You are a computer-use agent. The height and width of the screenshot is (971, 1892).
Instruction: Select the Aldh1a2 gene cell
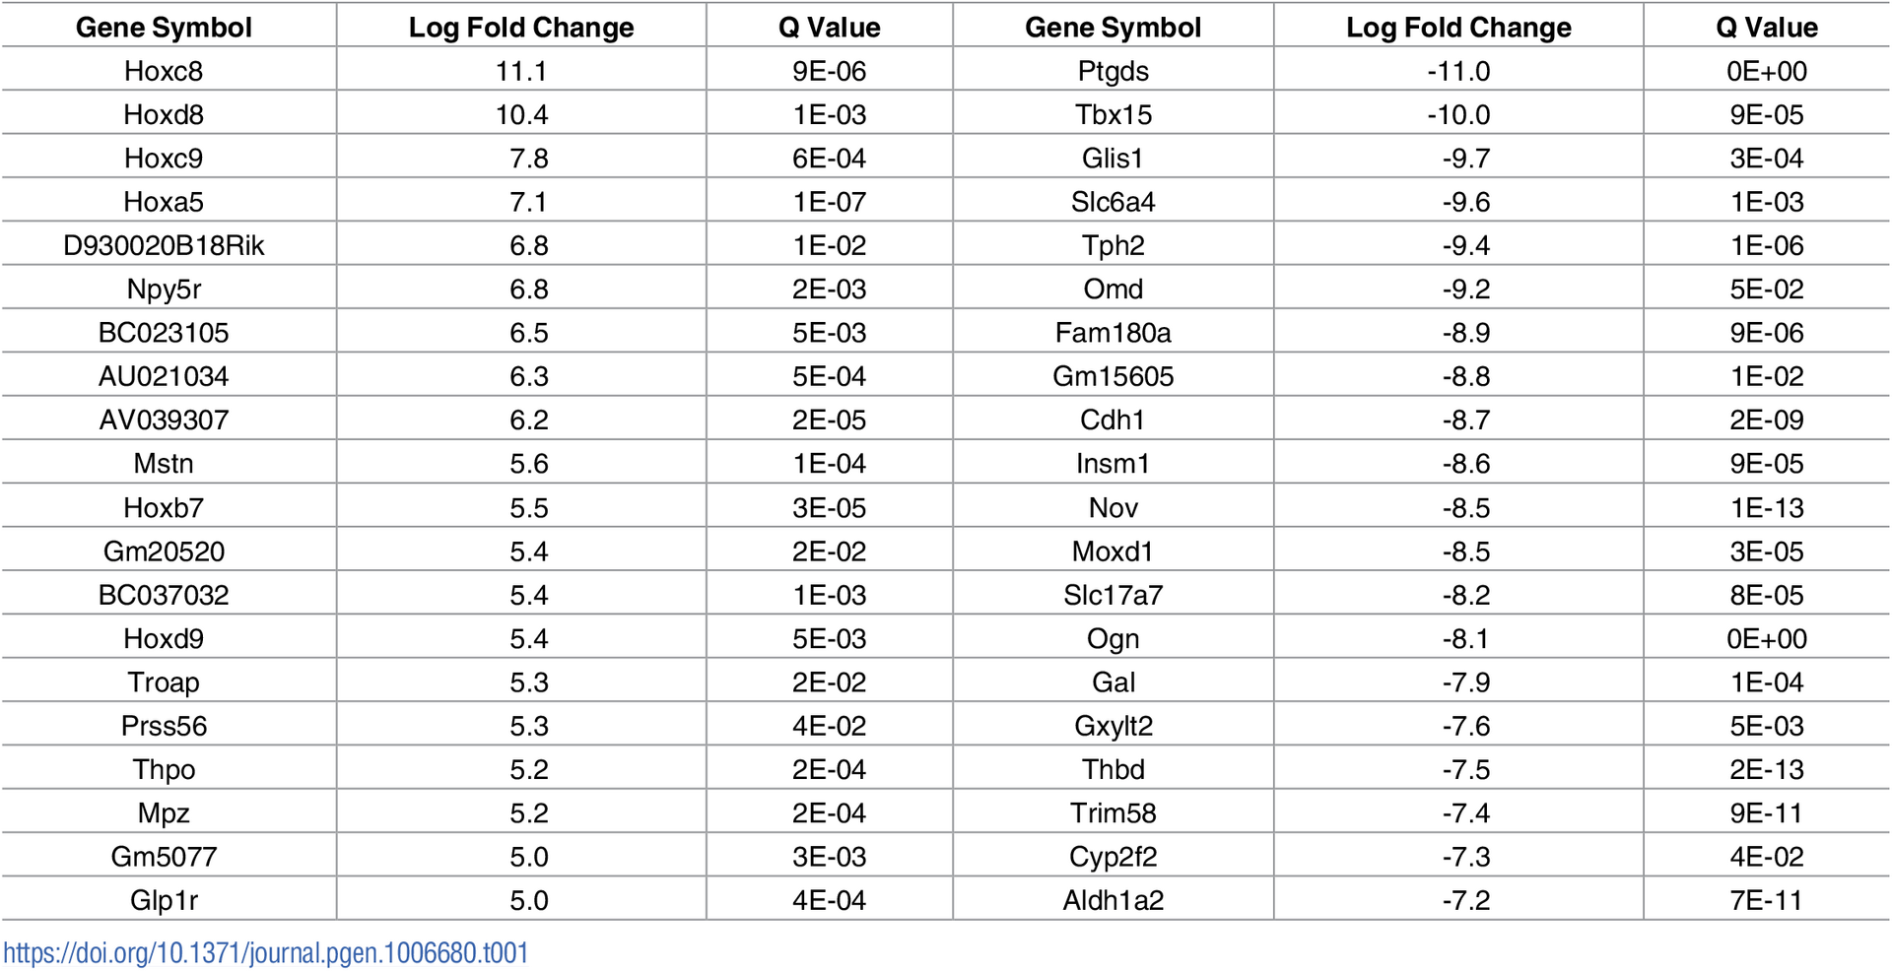click(x=1114, y=900)
